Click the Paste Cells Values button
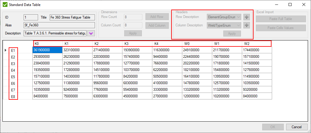The width and height of the screenshot is (311, 133). tap(281, 28)
